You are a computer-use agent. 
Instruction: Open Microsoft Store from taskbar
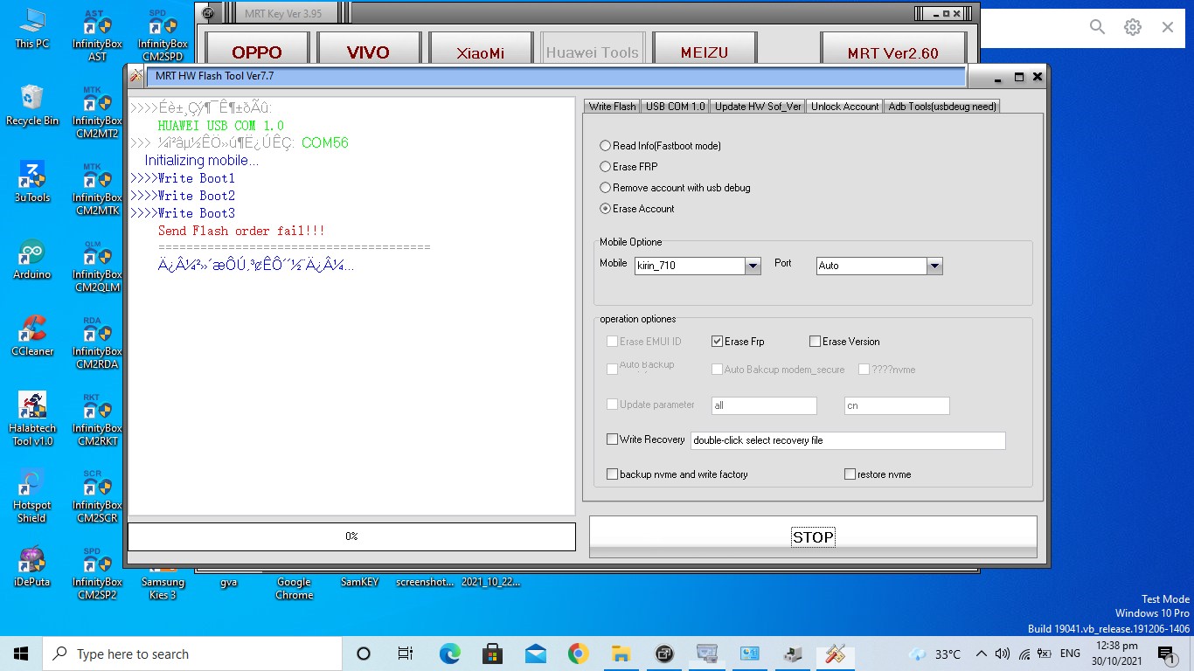click(492, 654)
